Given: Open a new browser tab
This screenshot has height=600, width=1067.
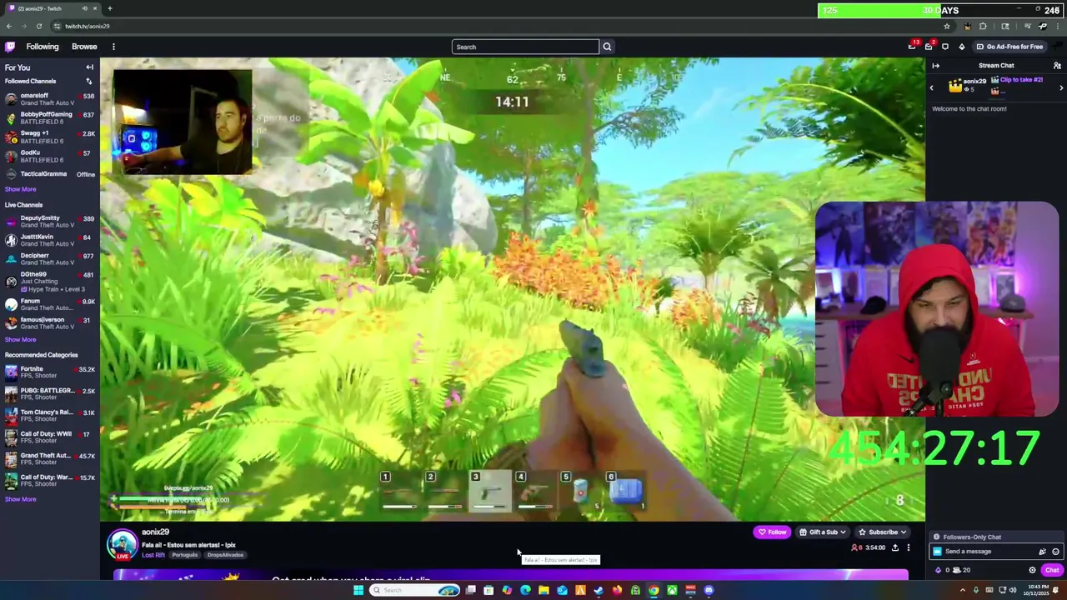Looking at the screenshot, I should point(109,8).
